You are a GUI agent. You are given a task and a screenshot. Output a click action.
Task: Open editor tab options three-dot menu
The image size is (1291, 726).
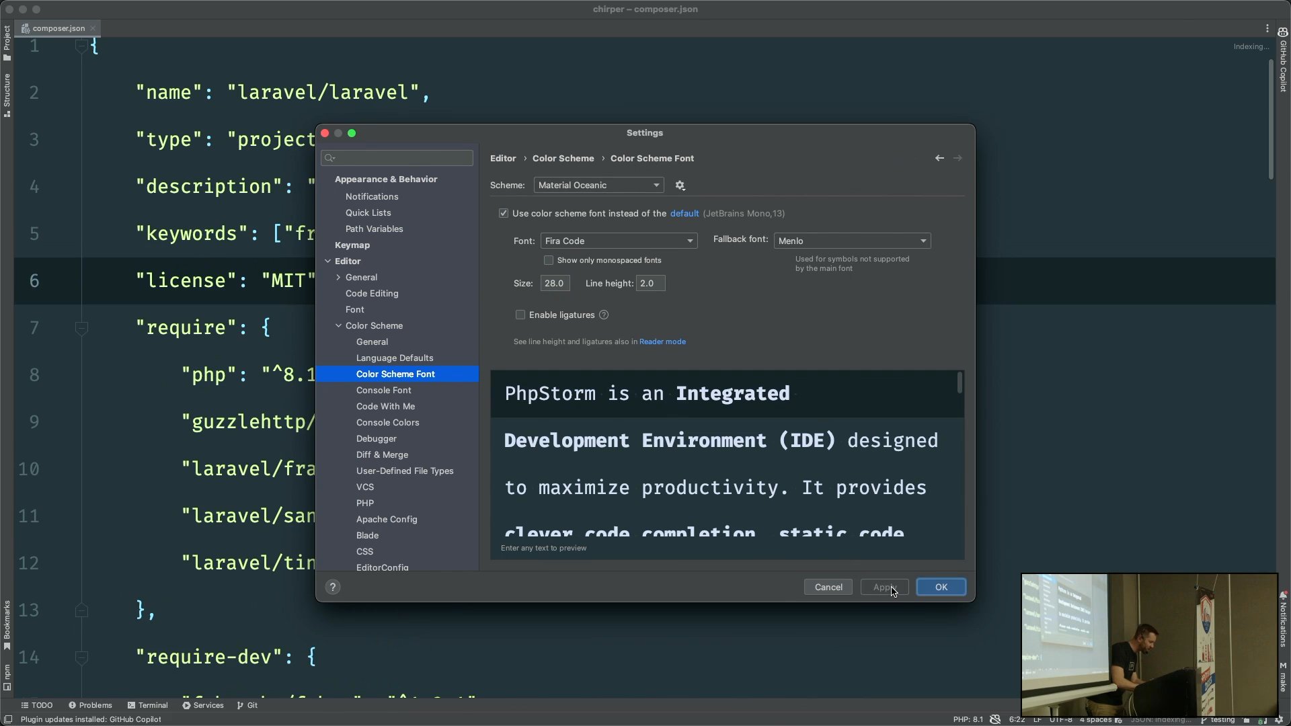click(1267, 28)
